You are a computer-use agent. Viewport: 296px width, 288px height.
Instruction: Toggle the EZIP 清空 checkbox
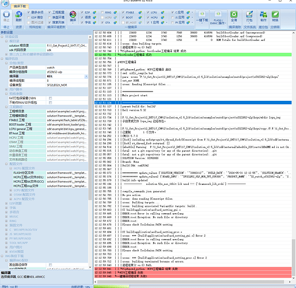pos(29,17)
